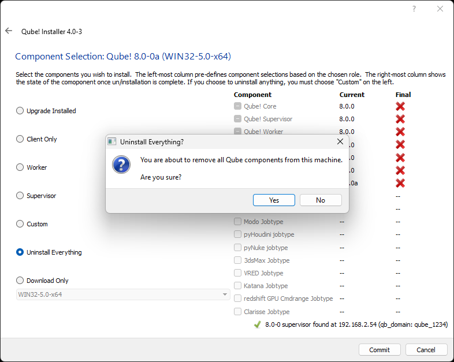
Task: Close the Uninstall Everything dialog
Action: (340, 141)
